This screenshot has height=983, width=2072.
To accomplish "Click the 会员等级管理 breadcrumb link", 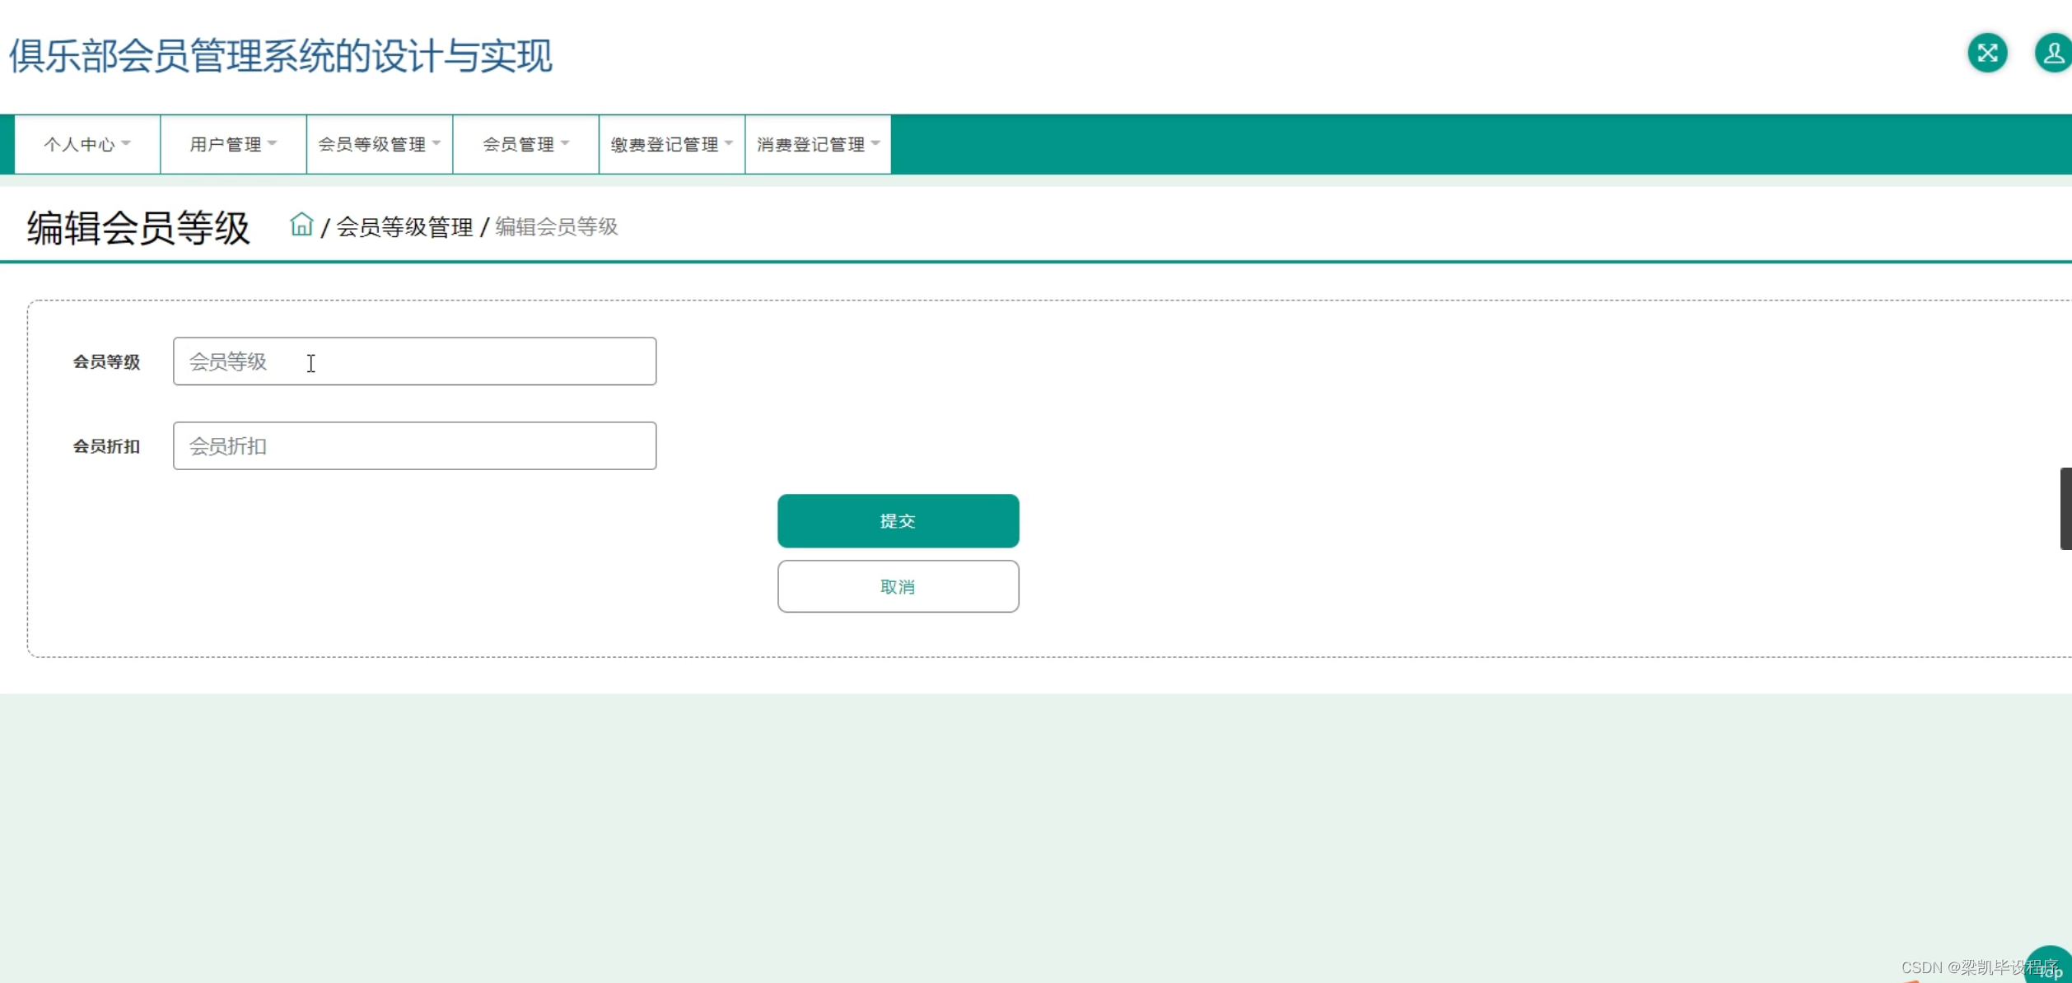I will coord(404,227).
